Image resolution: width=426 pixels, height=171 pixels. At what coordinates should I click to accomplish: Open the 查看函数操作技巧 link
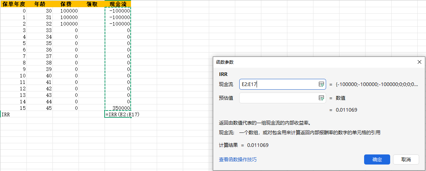[238, 159]
